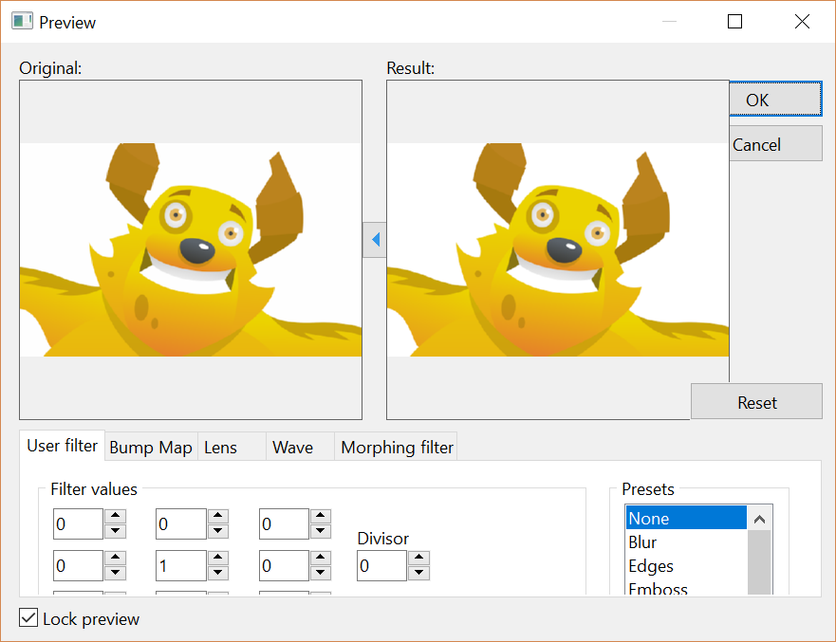Click the first row, first filter value field

tap(78, 523)
